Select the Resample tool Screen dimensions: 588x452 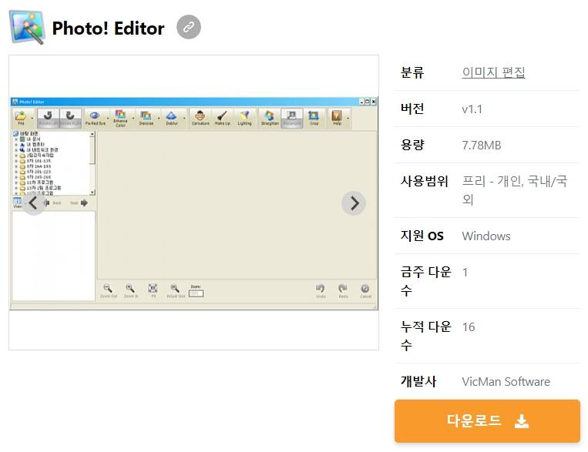click(x=292, y=118)
